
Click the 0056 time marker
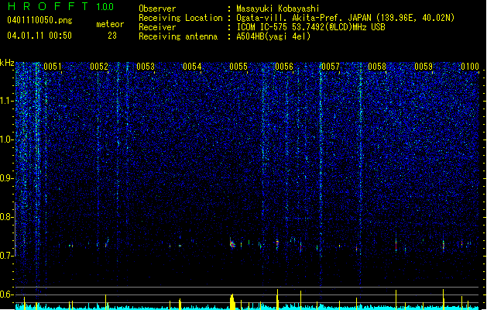(284, 67)
